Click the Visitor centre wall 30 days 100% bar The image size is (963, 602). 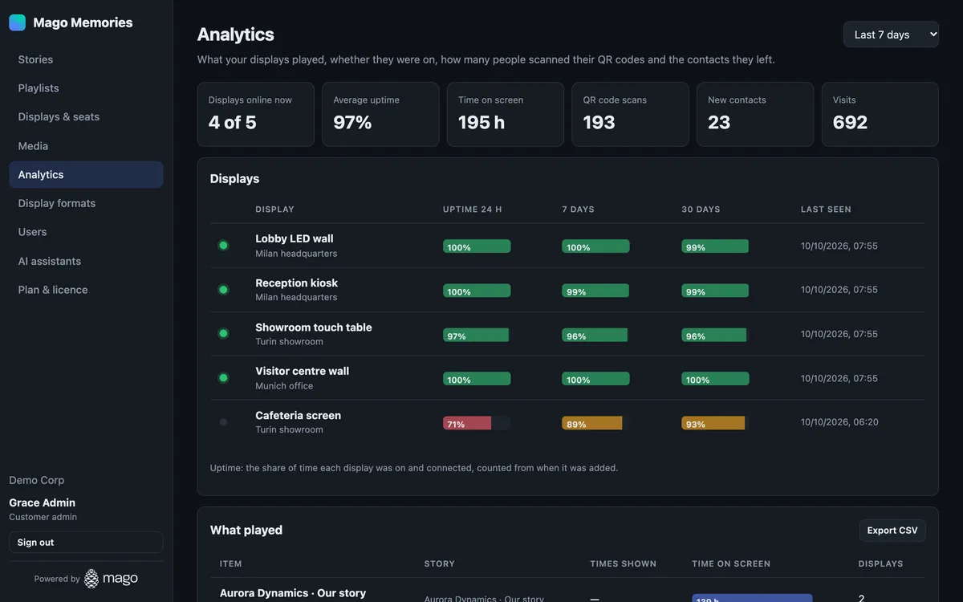tap(715, 379)
